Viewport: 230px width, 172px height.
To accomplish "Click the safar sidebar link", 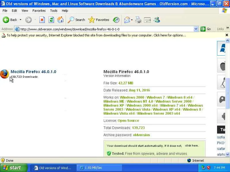I will (221, 149).
